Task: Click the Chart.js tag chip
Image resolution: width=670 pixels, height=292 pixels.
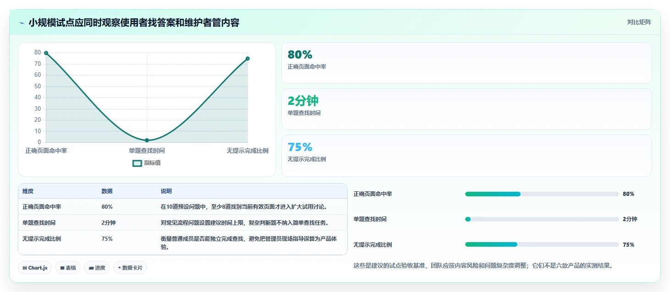Action: click(35, 268)
